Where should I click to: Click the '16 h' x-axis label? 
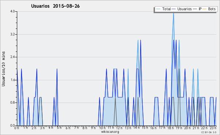153,128
